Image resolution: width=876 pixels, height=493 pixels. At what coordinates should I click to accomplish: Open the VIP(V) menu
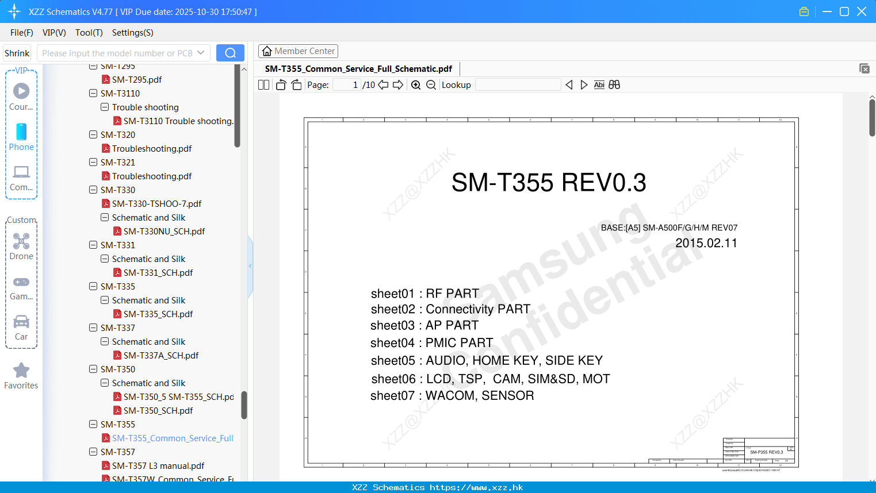coord(54,33)
